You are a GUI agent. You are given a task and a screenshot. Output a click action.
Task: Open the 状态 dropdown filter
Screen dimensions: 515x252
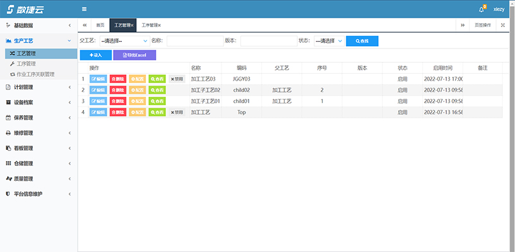pyautogui.click(x=329, y=41)
